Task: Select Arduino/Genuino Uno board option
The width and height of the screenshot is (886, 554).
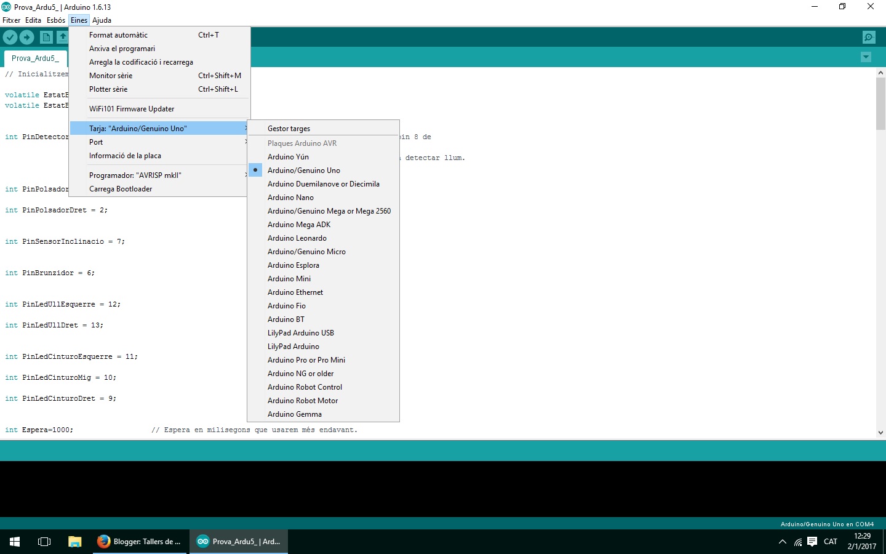Action: [x=324, y=171]
